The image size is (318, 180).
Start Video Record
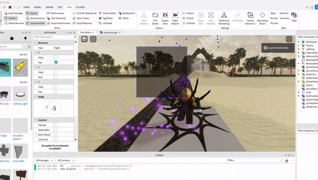point(175,18)
